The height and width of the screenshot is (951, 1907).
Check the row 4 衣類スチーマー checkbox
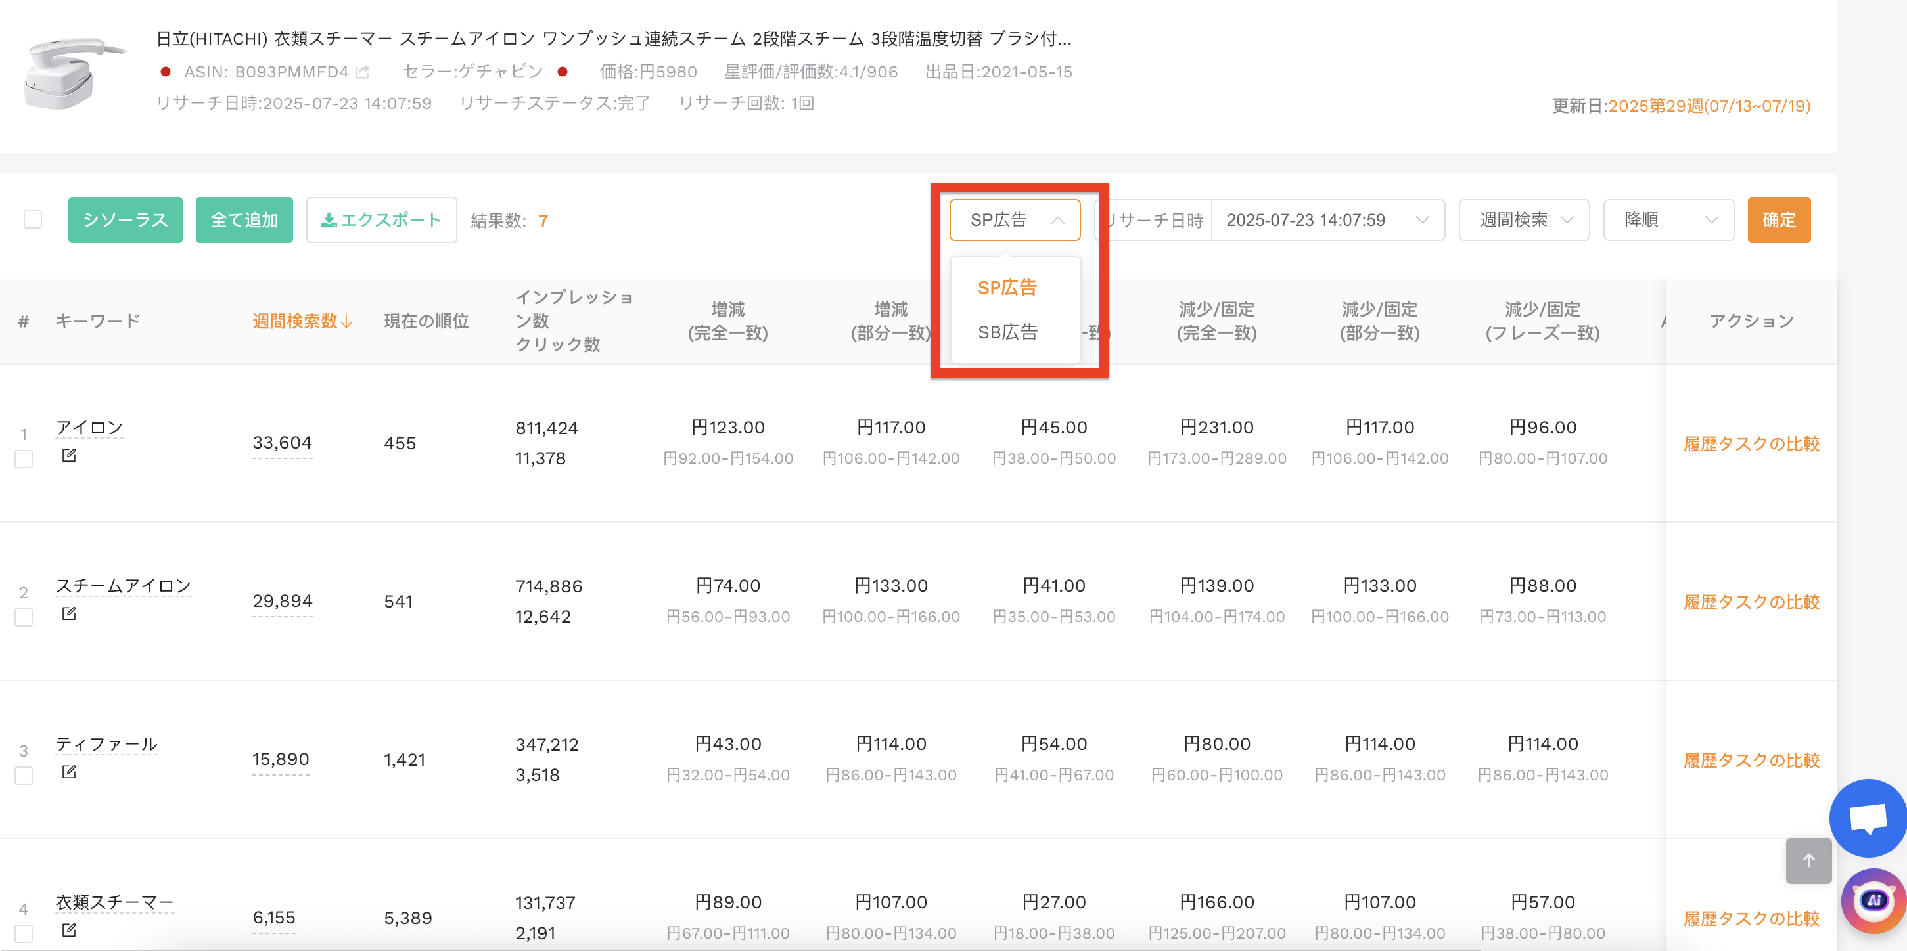click(x=24, y=934)
